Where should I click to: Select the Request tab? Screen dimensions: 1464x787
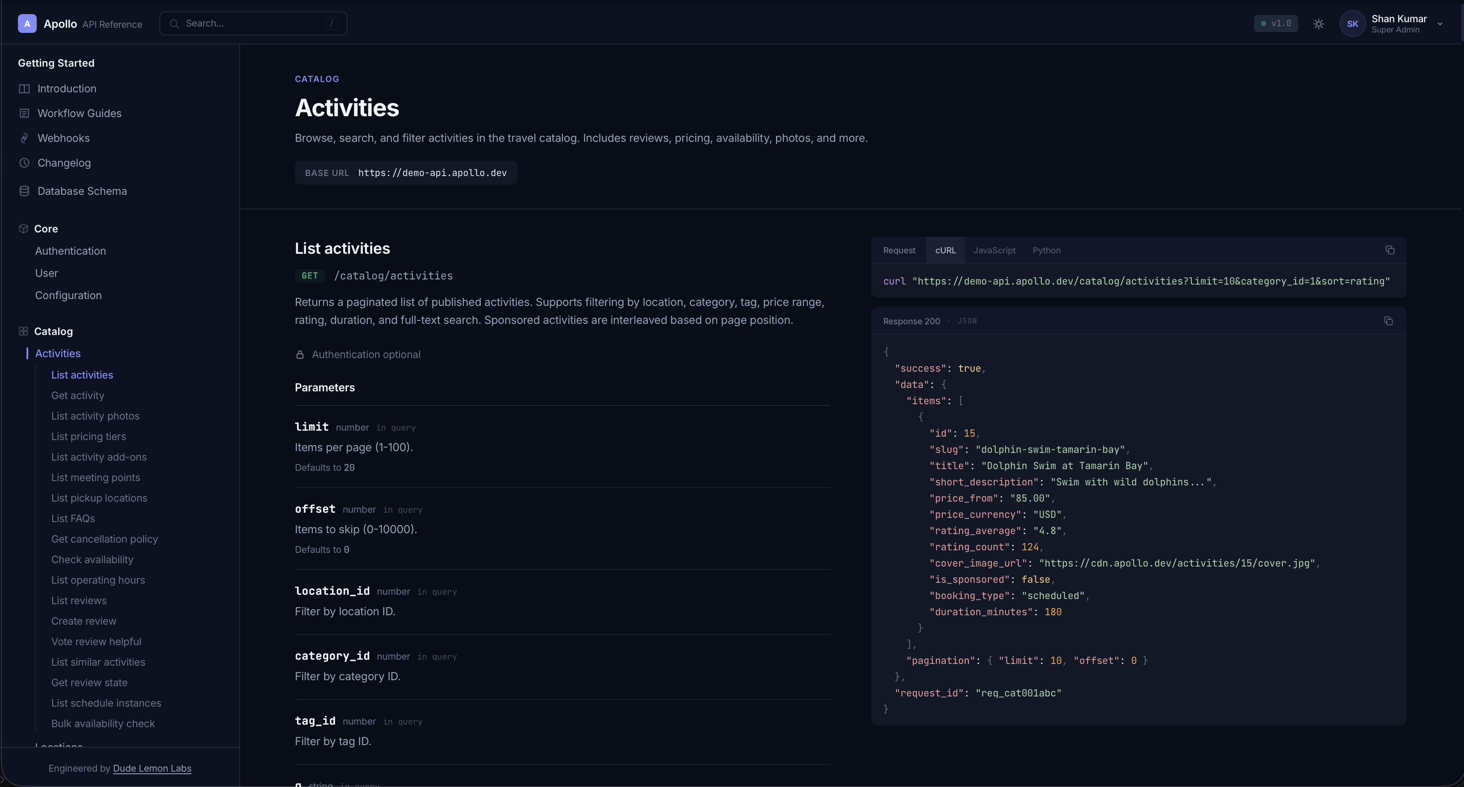click(899, 250)
